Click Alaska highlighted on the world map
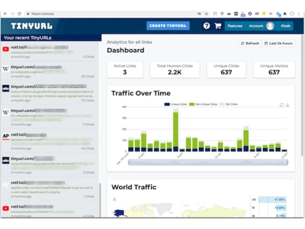The height and width of the screenshot is (229, 305). tap(119, 213)
